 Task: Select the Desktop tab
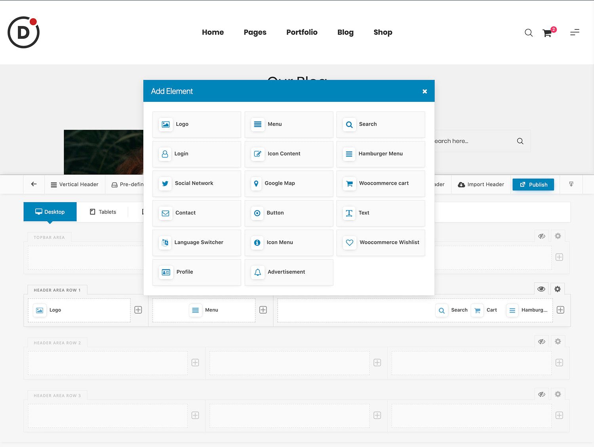(x=50, y=212)
